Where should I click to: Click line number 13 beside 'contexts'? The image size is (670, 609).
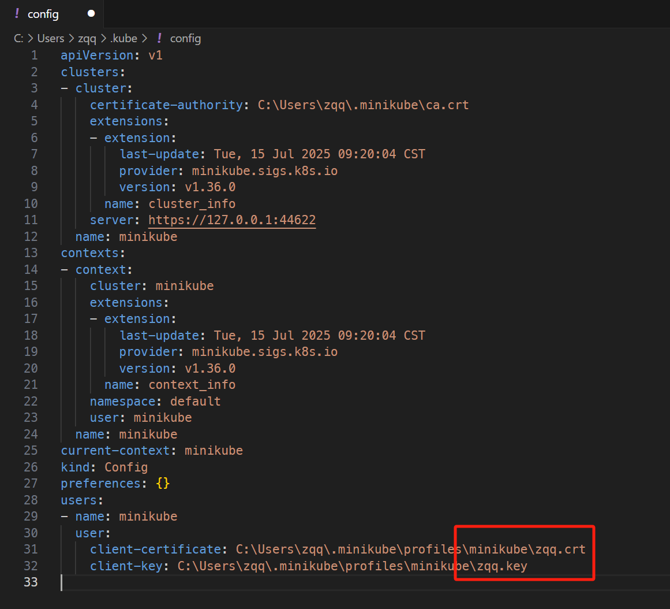tap(31, 253)
